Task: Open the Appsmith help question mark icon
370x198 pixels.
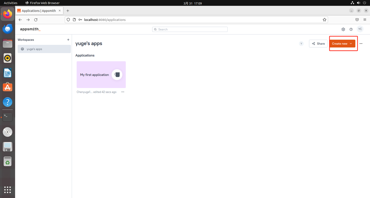Action: pos(351,29)
